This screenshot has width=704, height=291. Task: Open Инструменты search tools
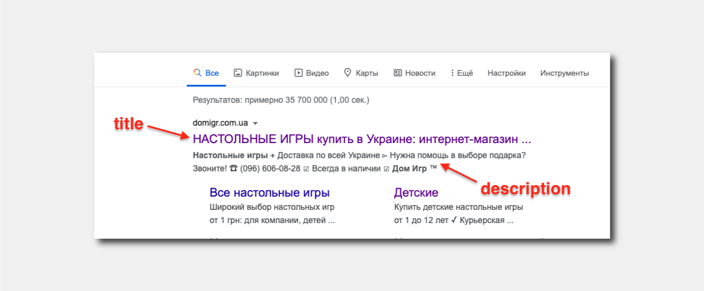(x=565, y=73)
